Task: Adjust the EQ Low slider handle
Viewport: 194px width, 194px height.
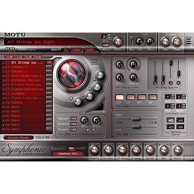Action: click(x=136, y=127)
